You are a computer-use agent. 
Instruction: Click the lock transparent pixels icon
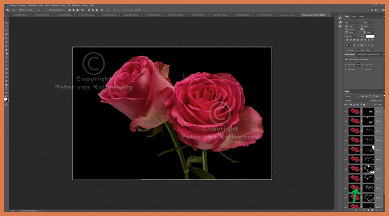pos(351,105)
